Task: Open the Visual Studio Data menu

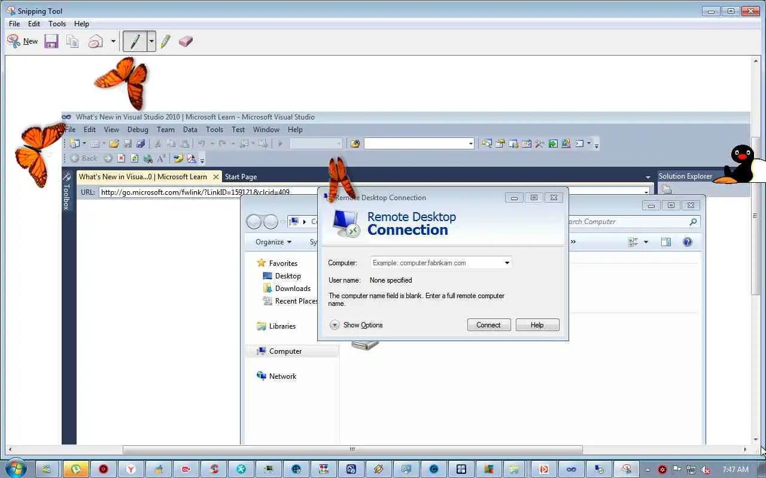Action: [190, 129]
